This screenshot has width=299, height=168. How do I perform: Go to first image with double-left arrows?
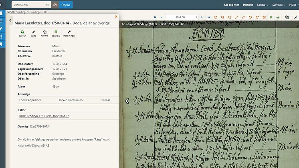point(155,17)
